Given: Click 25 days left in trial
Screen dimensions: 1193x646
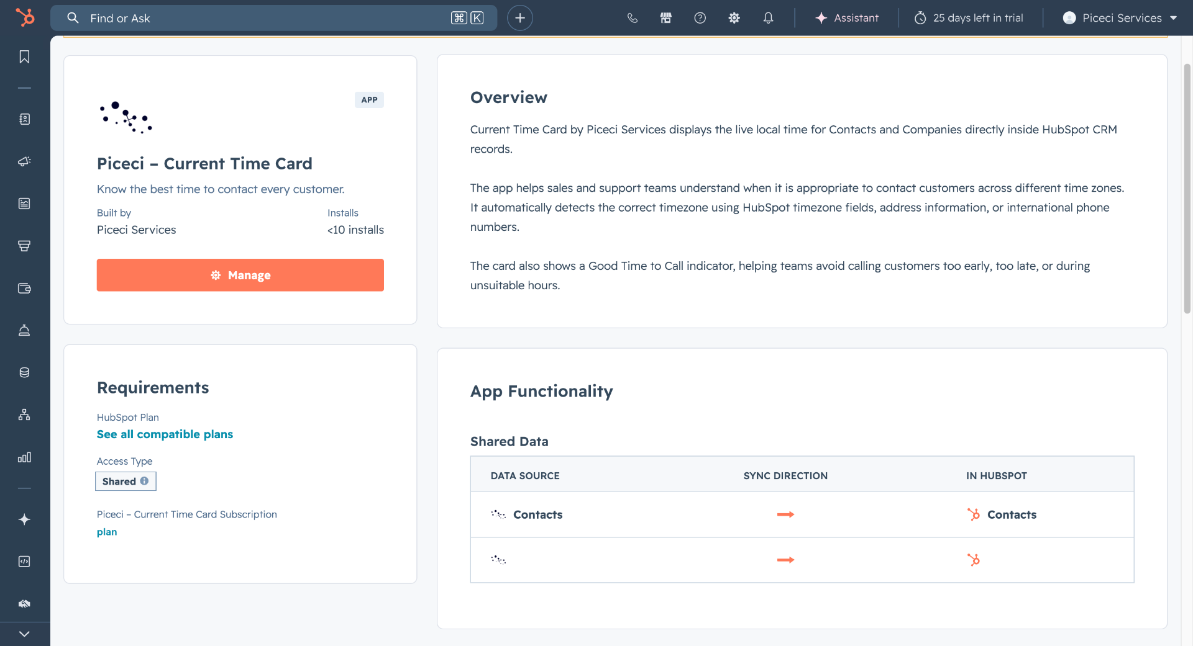Looking at the screenshot, I should click(969, 18).
